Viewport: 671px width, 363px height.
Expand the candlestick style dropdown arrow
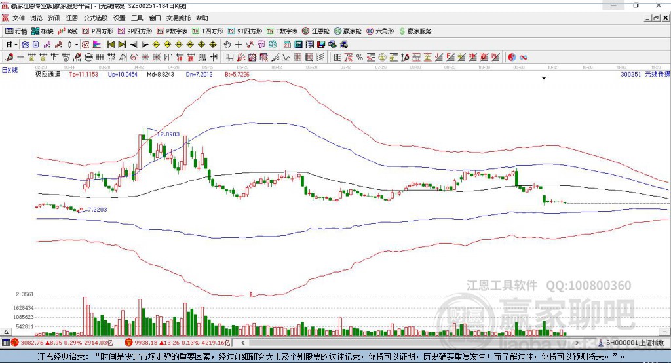pyautogui.click(x=77, y=45)
